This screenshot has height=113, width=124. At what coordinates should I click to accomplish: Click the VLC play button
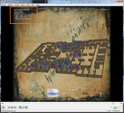click(3, 107)
